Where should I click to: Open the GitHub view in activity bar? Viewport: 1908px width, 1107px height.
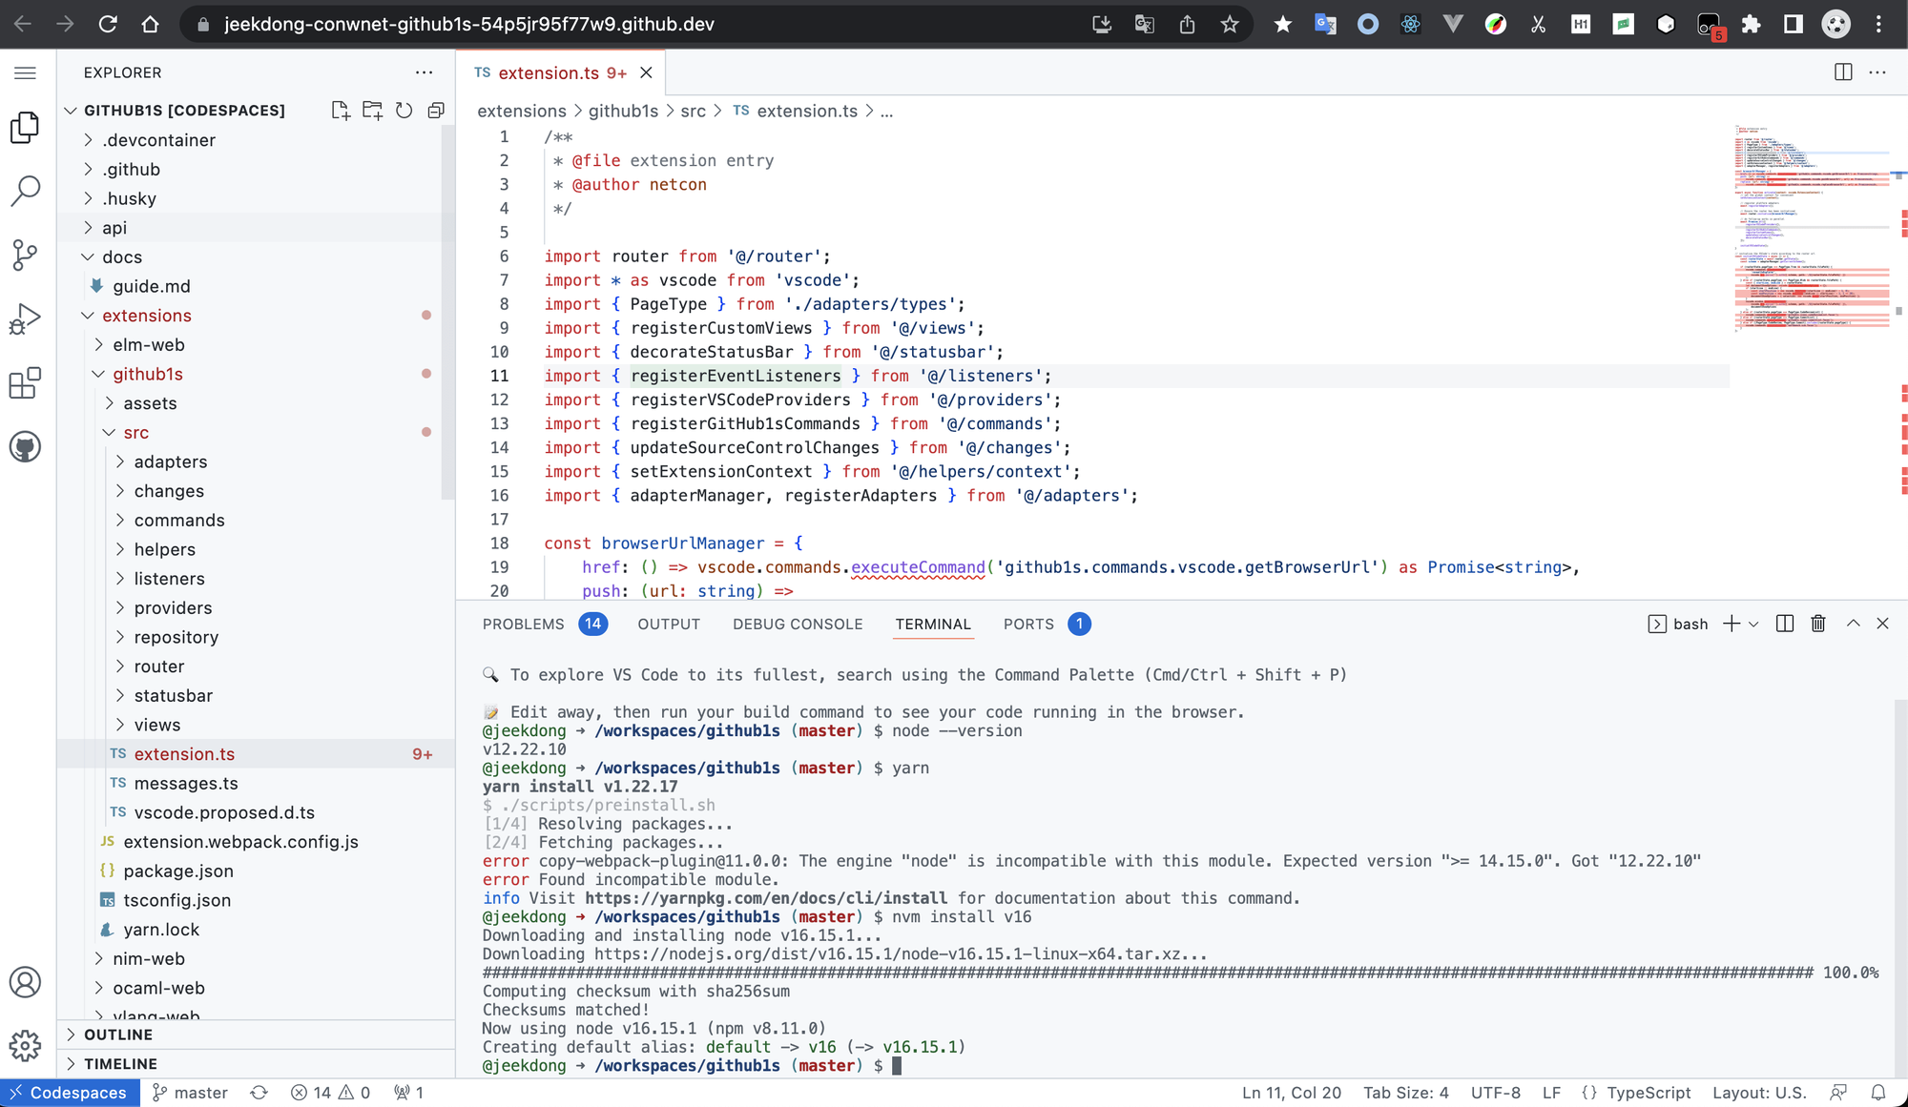(x=26, y=446)
